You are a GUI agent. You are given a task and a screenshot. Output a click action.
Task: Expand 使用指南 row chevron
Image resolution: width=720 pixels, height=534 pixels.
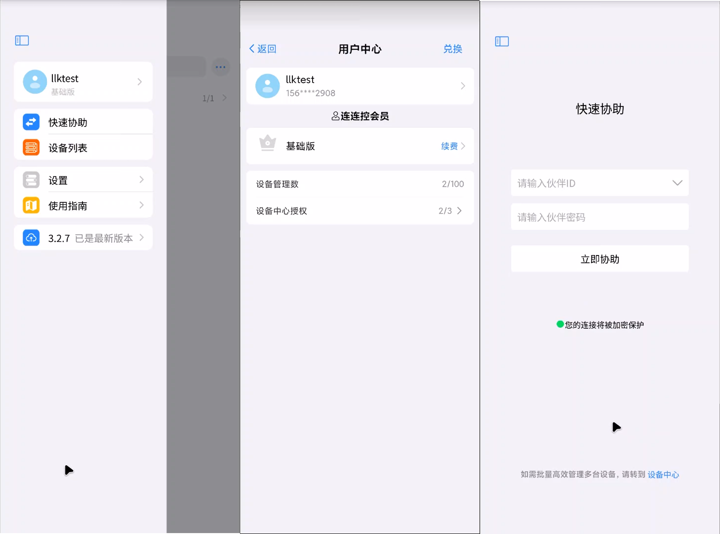pyautogui.click(x=142, y=205)
